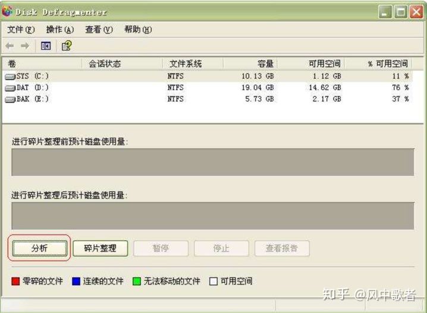This screenshot has width=427, height=313.
Task: Select the SYS (C:) drive icon
Action: (x=10, y=77)
